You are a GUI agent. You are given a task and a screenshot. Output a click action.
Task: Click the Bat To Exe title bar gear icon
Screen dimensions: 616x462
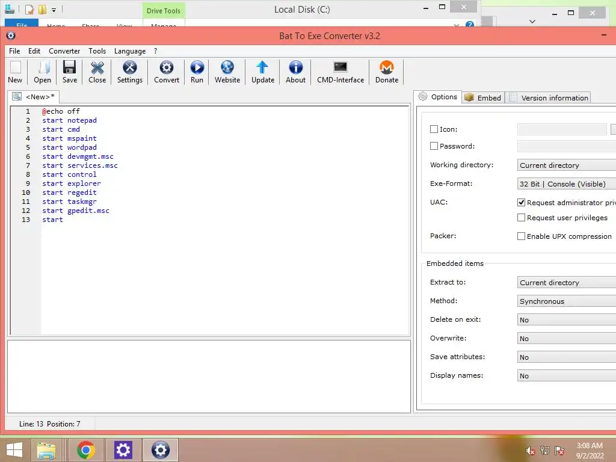pyautogui.click(x=11, y=35)
